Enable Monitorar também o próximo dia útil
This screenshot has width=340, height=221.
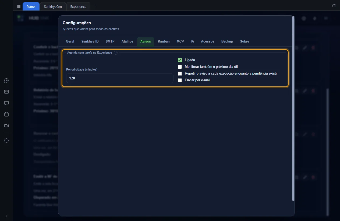pyautogui.click(x=180, y=67)
